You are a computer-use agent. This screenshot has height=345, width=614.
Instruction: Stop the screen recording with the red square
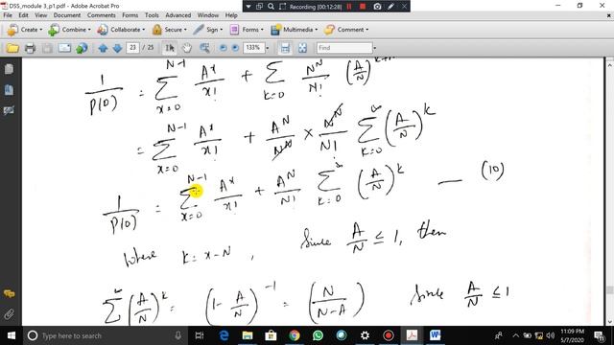[x=363, y=7]
